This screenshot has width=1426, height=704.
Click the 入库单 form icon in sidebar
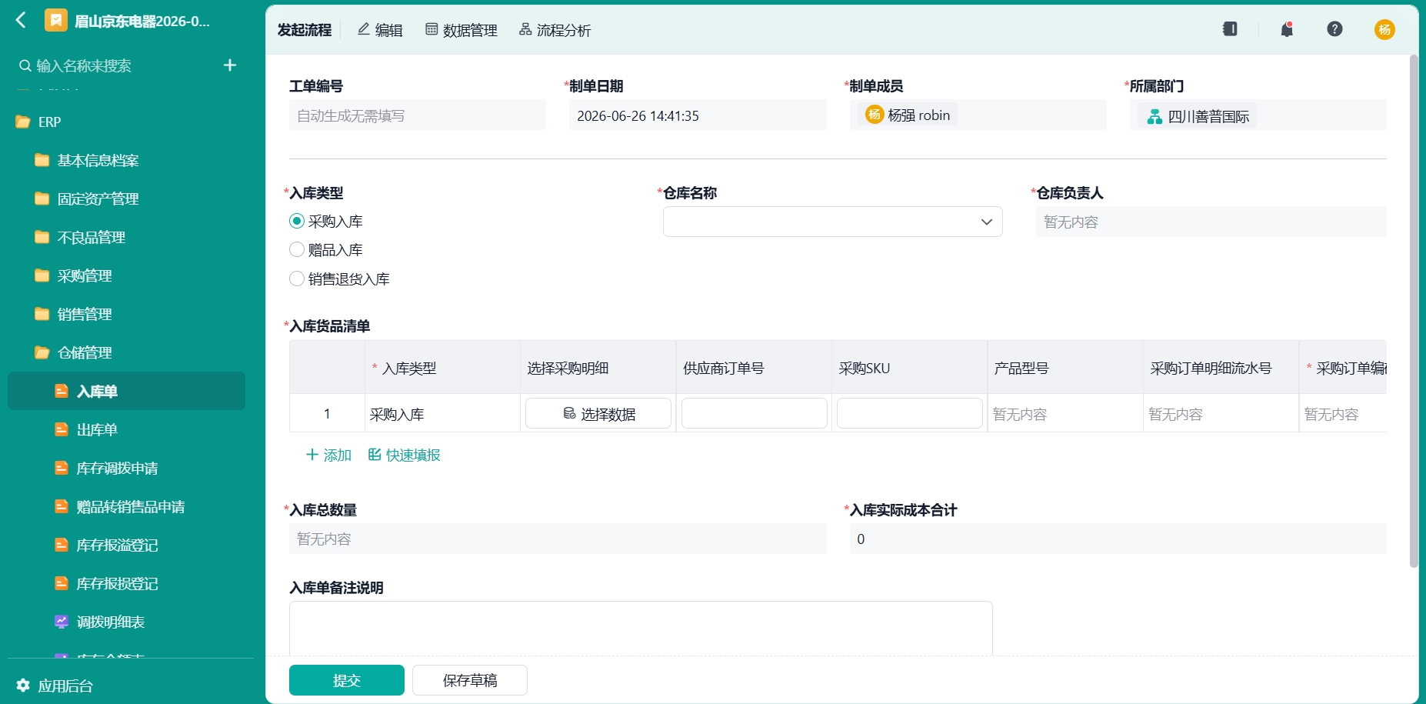pos(62,391)
